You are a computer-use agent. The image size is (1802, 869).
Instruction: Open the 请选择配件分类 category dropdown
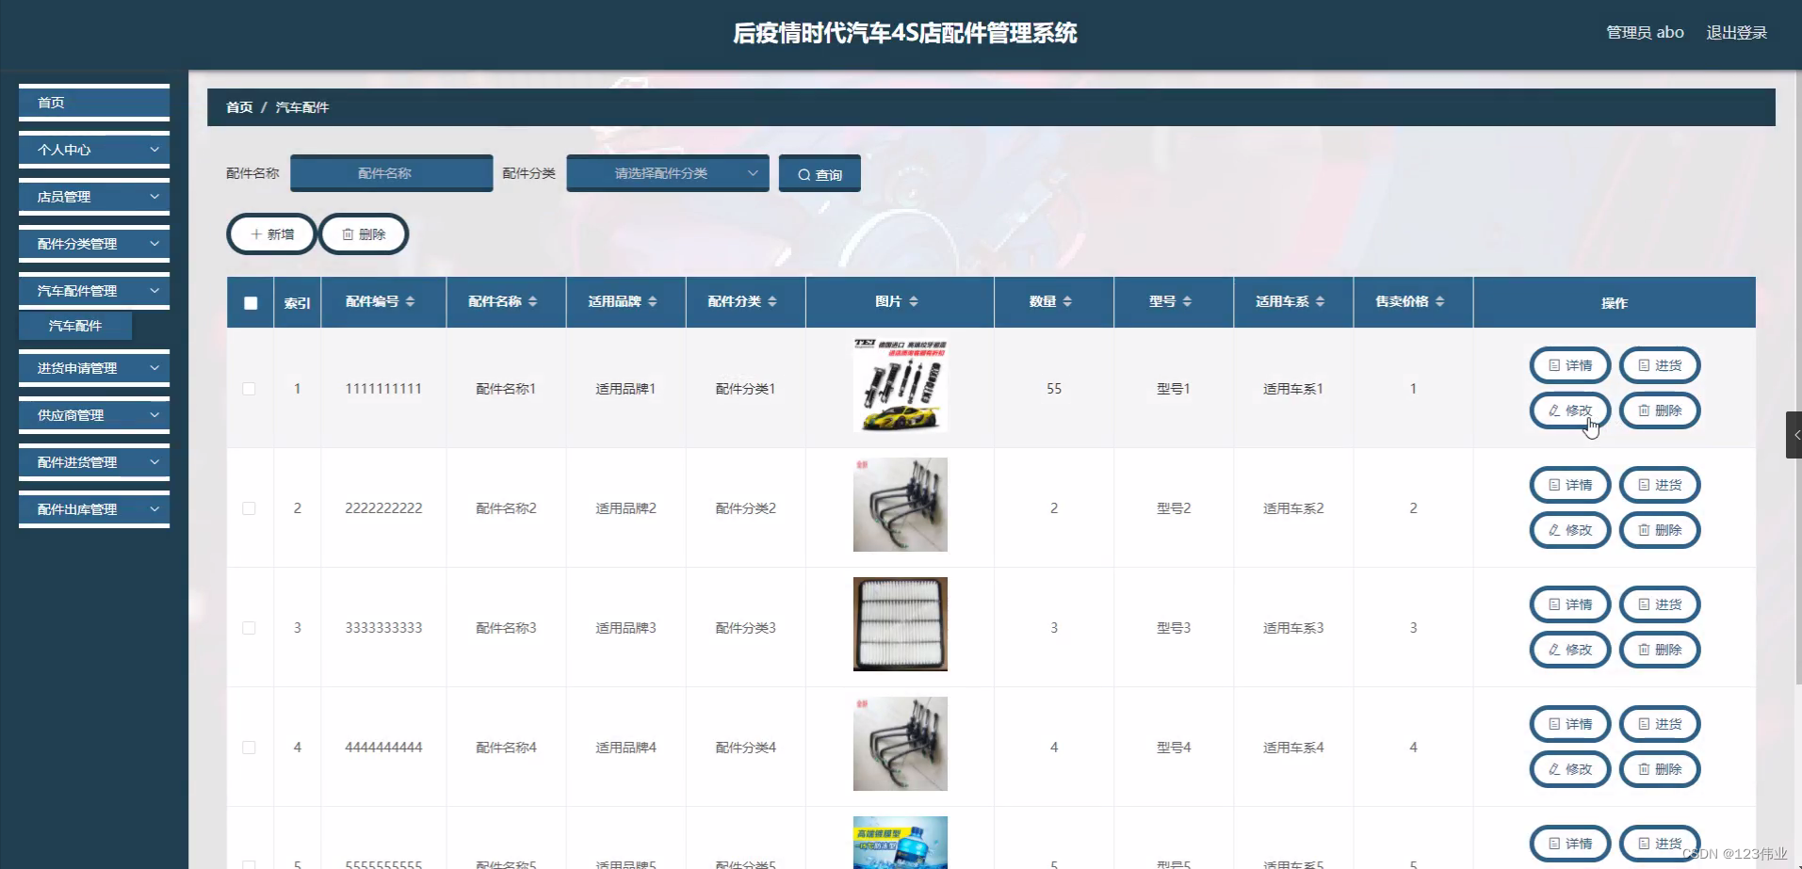666,173
